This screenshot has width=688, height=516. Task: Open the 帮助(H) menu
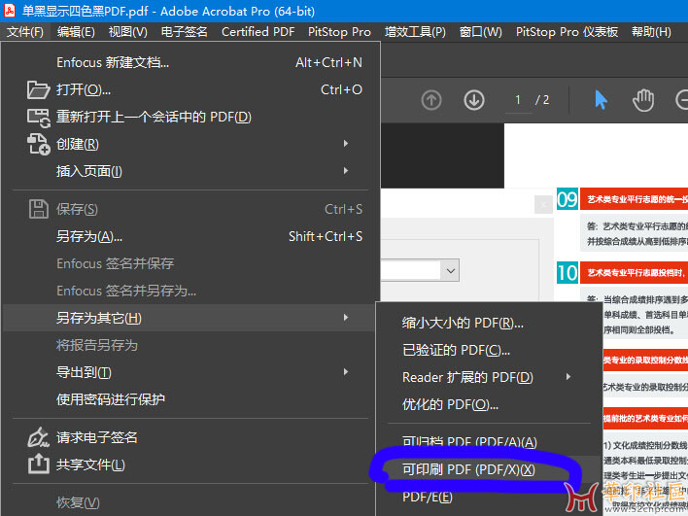tap(651, 32)
